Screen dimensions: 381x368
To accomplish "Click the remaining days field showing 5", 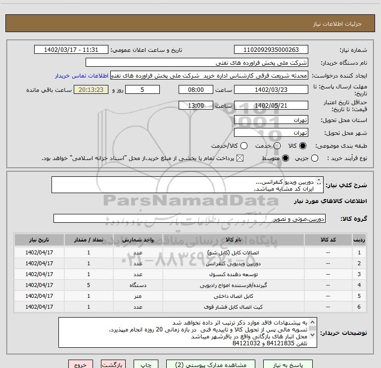I will (x=143, y=89).
